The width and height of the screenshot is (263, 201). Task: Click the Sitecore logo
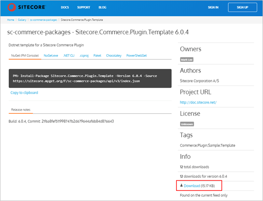(26, 7)
